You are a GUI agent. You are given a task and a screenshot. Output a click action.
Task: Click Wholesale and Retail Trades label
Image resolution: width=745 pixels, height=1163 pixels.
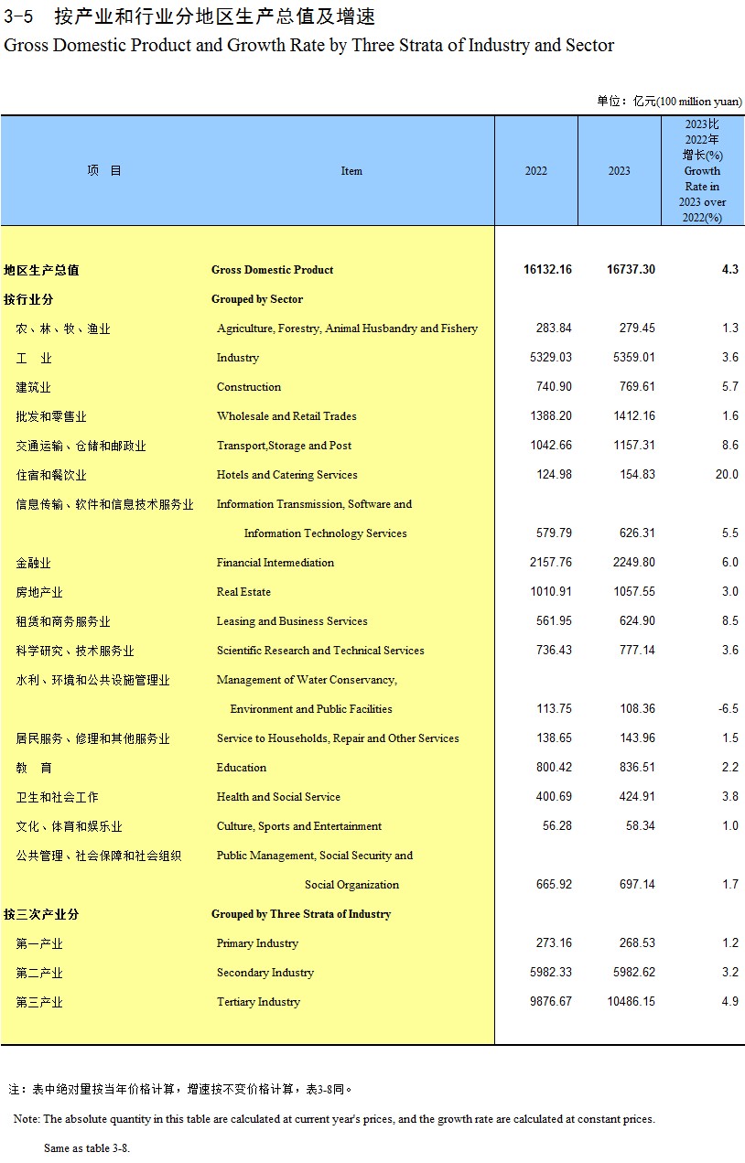(x=286, y=416)
